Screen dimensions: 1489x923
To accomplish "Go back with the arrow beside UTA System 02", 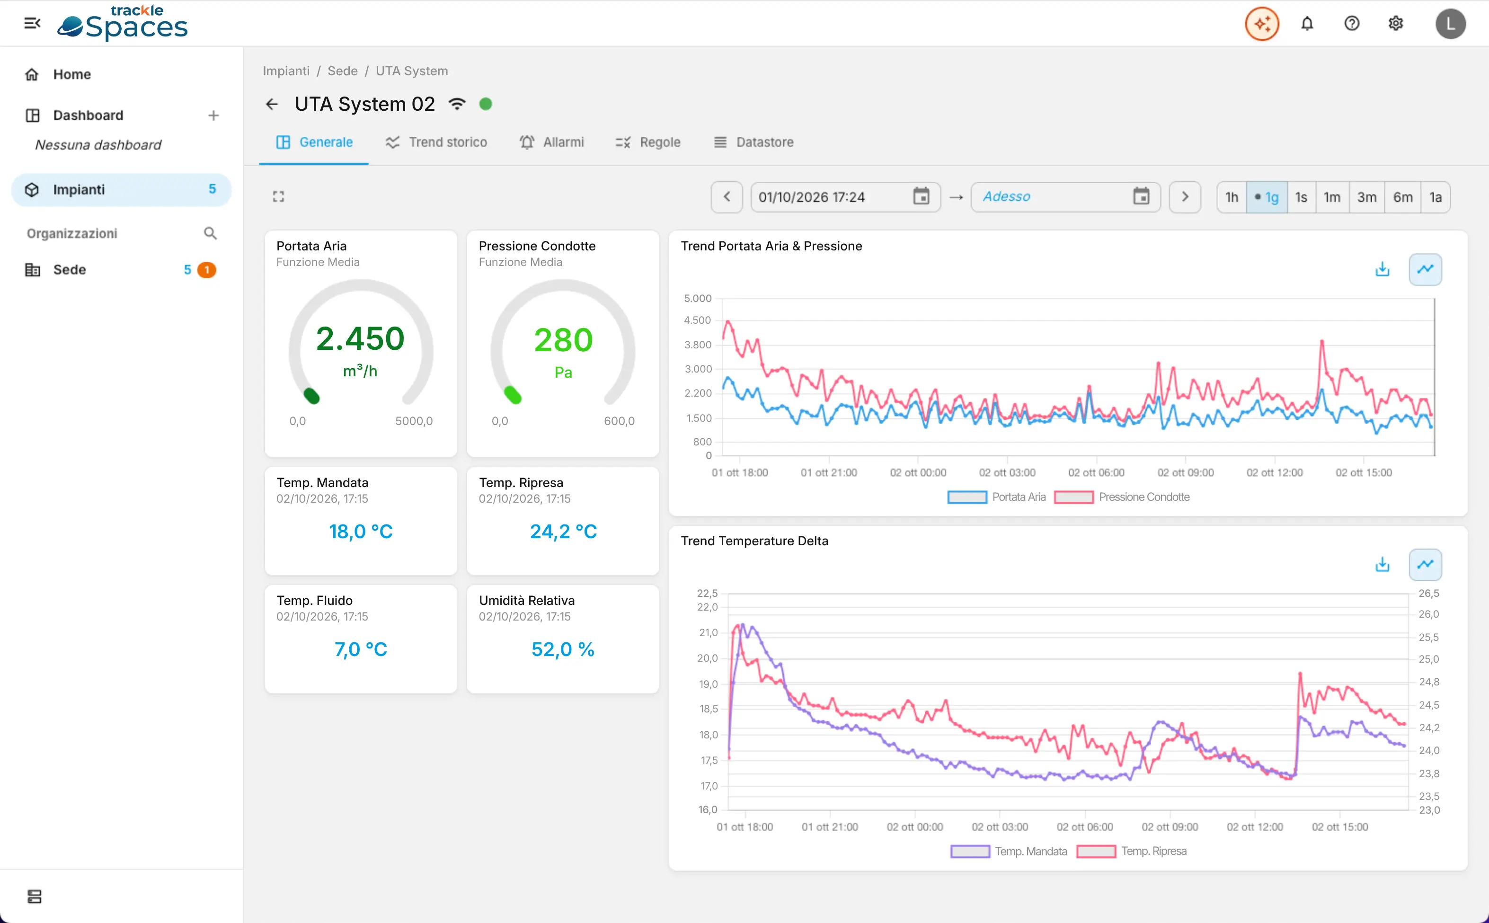I will click(272, 105).
